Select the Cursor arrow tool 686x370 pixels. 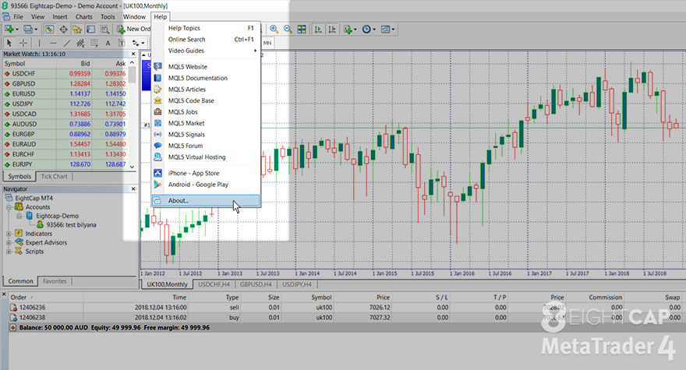9,43
